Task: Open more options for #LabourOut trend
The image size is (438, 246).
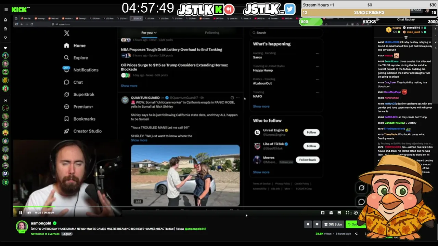Action: coord(318,80)
